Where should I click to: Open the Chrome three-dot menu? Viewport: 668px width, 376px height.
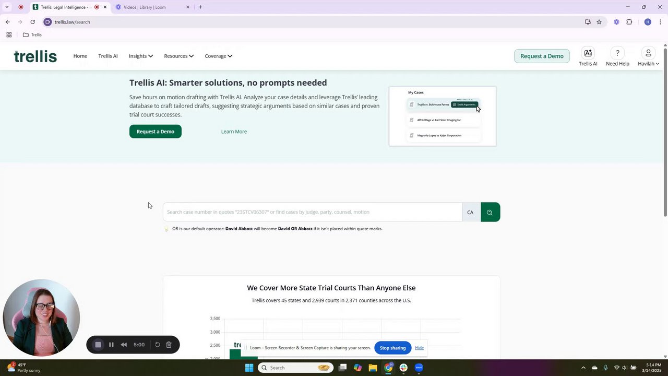(660, 22)
